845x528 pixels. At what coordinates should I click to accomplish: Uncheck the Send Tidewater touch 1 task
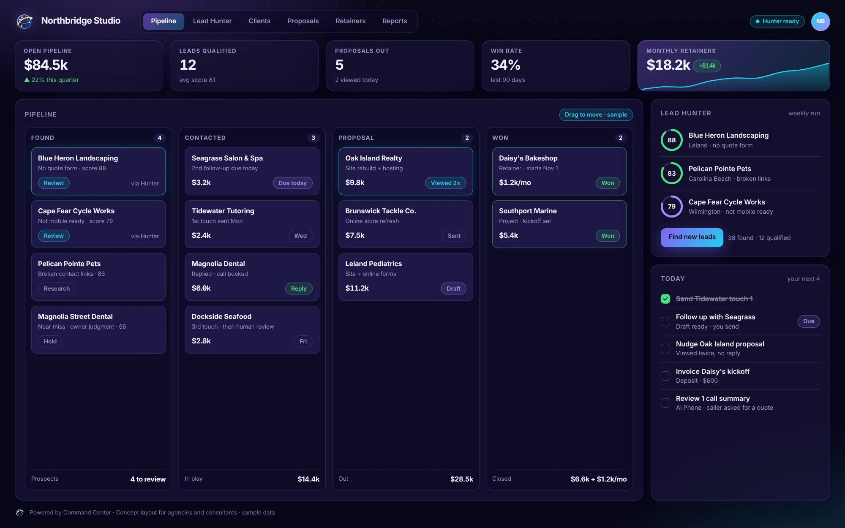[665, 299]
